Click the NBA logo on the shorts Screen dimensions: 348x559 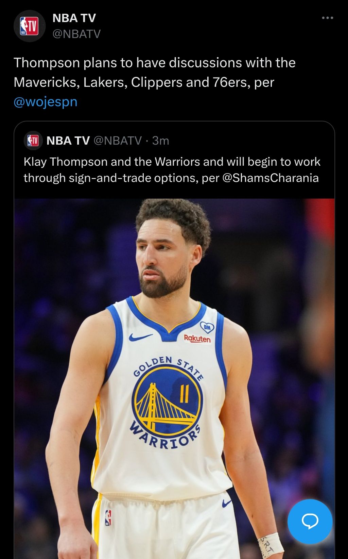(x=108, y=517)
